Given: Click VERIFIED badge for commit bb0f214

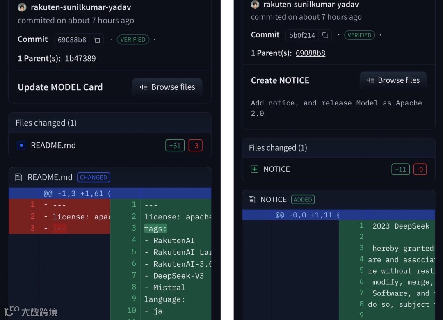Looking at the screenshot, I should click(359, 35).
